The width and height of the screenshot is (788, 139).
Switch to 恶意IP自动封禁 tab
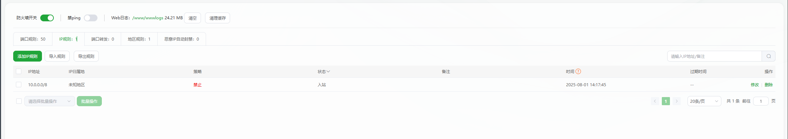point(182,39)
